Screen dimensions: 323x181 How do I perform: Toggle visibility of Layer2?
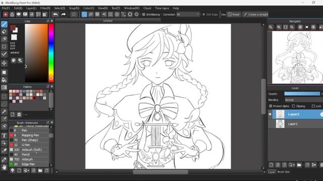click(270, 114)
